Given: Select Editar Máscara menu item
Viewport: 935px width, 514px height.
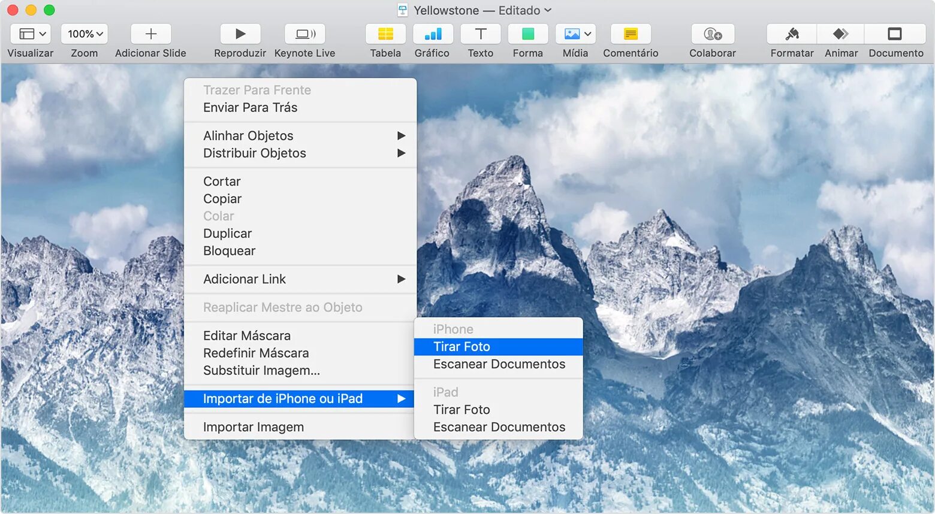Looking at the screenshot, I should click(x=299, y=335).
